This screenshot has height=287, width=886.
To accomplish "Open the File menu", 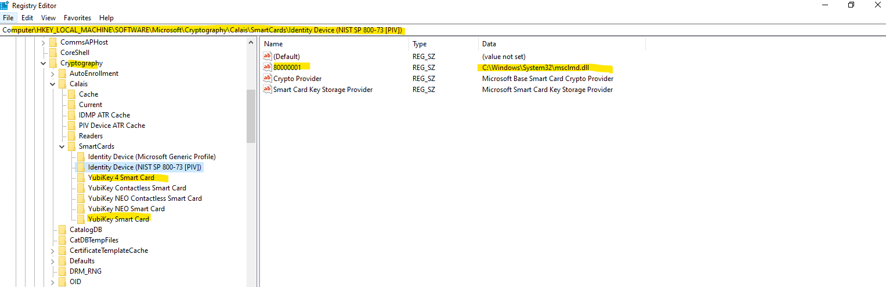I will tap(8, 18).
